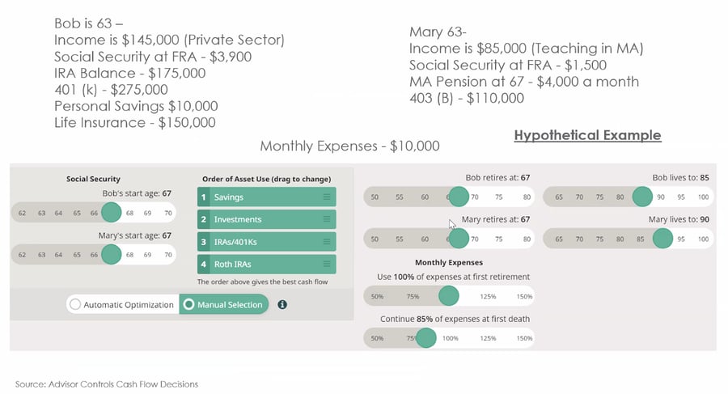Click the slider knob for Mary lives to
The image size is (728, 394).
[x=662, y=239]
